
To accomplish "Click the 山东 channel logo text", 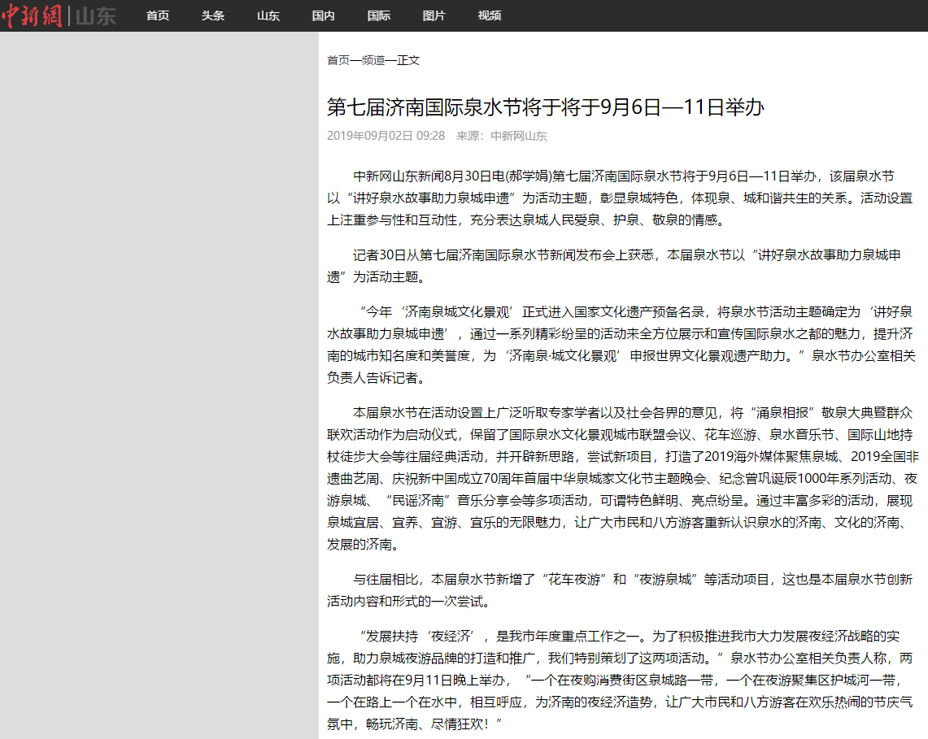I will pyautogui.click(x=96, y=16).
